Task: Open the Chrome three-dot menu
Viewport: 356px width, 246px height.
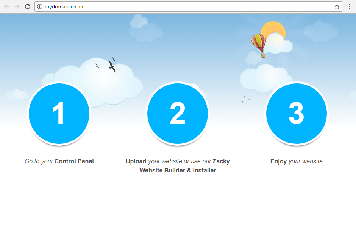Action: pyautogui.click(x=349, y=6)
